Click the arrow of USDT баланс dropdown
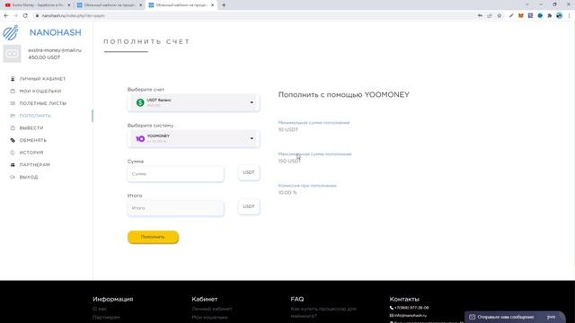This screenshot has height=323, width=575. pyautogui.click(x=252, y=102)
